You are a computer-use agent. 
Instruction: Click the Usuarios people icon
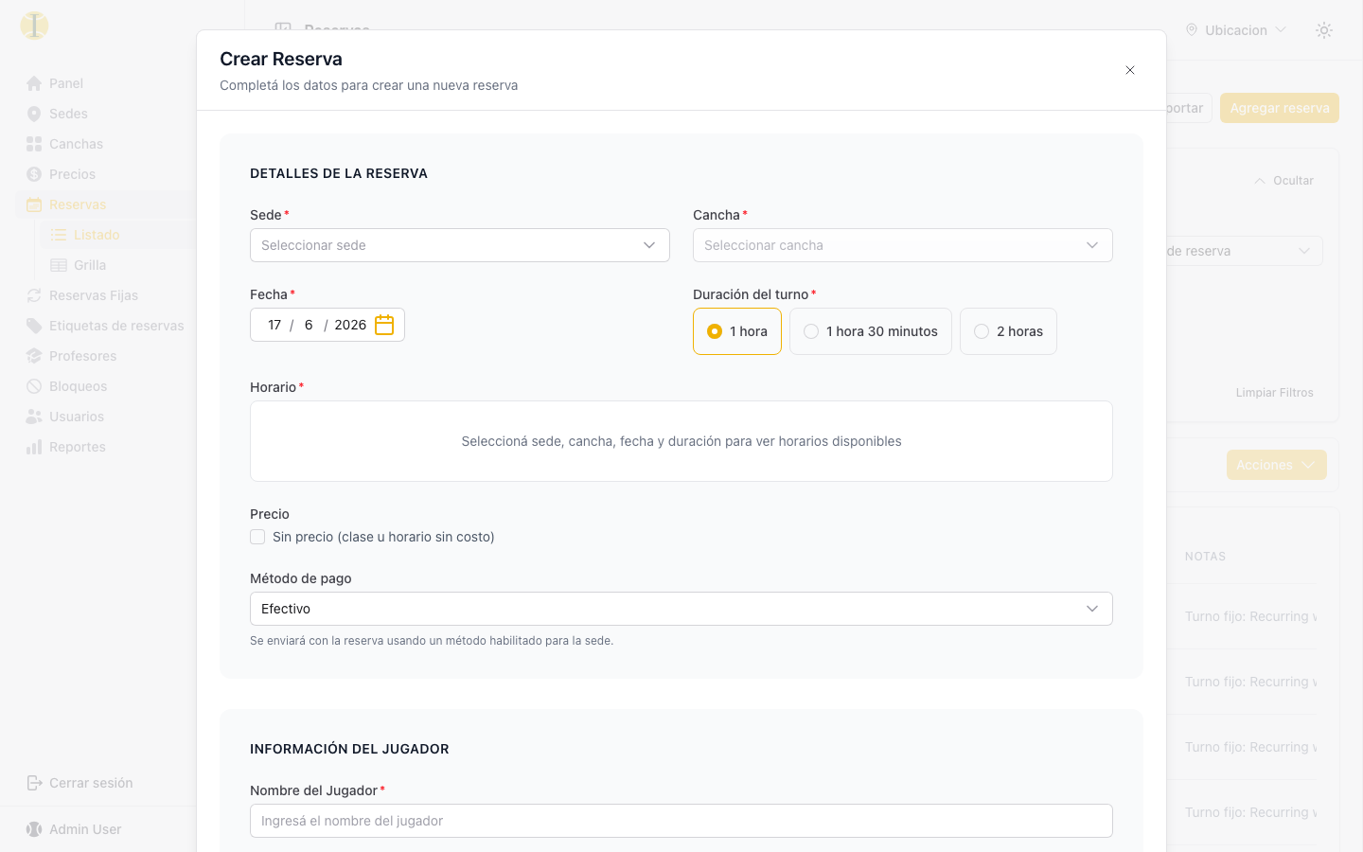coord(34,417)
